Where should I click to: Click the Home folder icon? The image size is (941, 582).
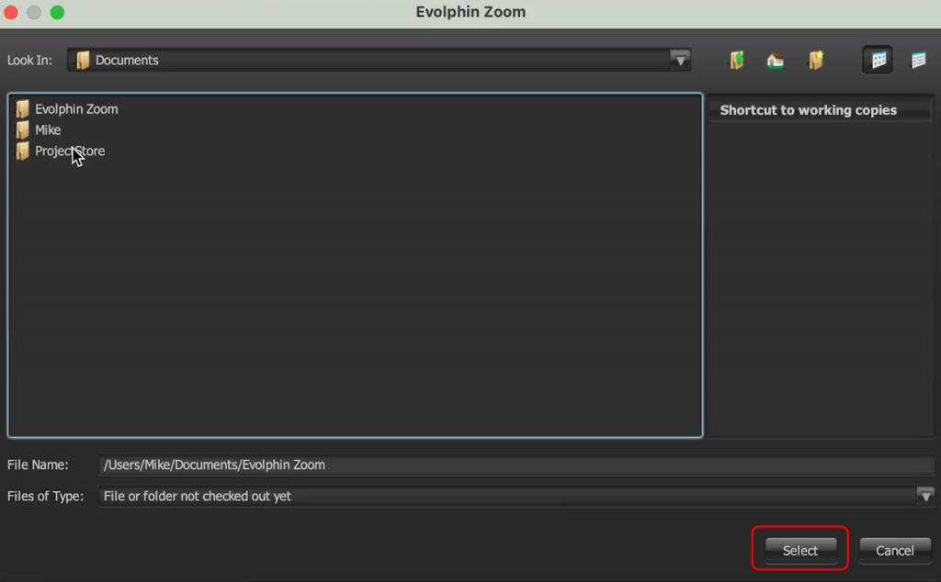pyautogui.click(x=775, y=59)
